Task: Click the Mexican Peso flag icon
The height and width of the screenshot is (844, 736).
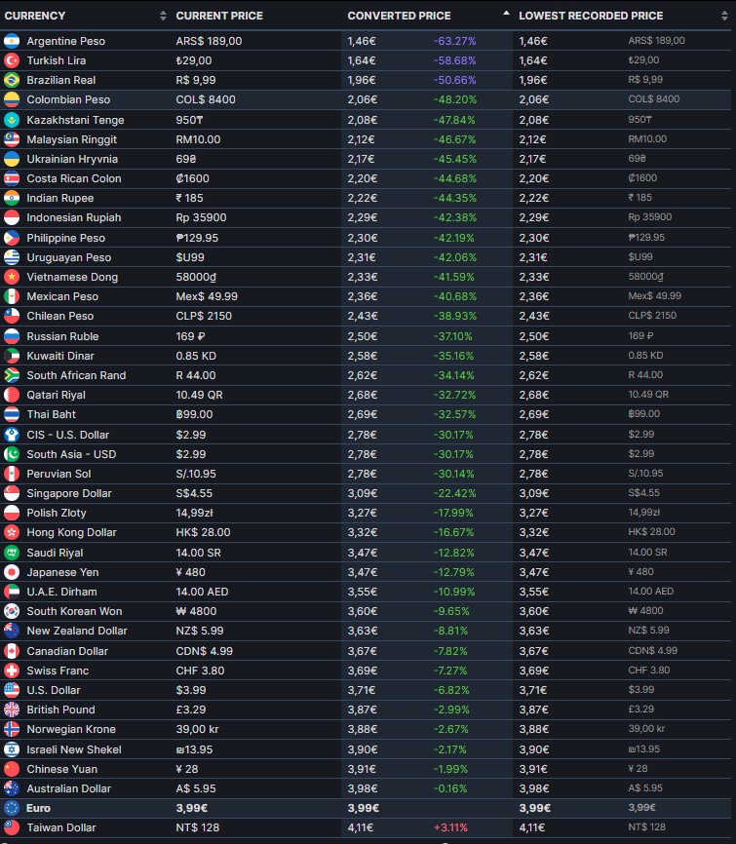Action: click(x=12, y=296)
